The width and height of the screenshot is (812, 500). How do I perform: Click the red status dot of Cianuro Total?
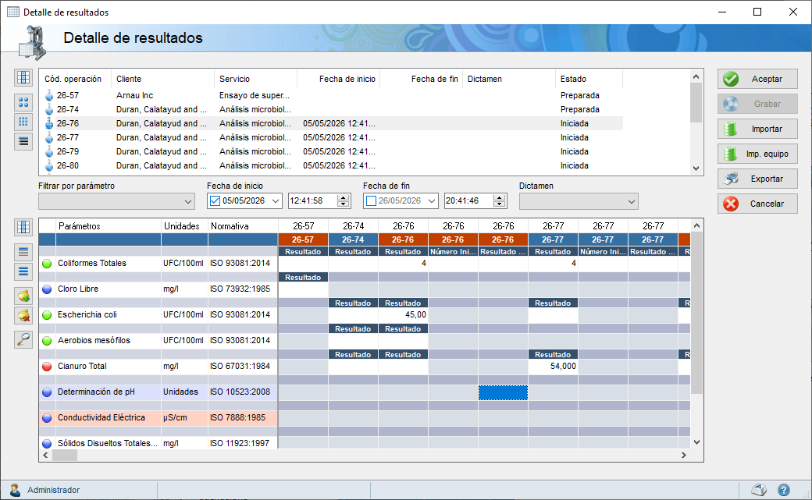(x=47, y=367)
